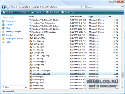Click the Forward navigation arrow button
Image resolution: width=125 pixels, height=94 pixels.
[8, 7]
